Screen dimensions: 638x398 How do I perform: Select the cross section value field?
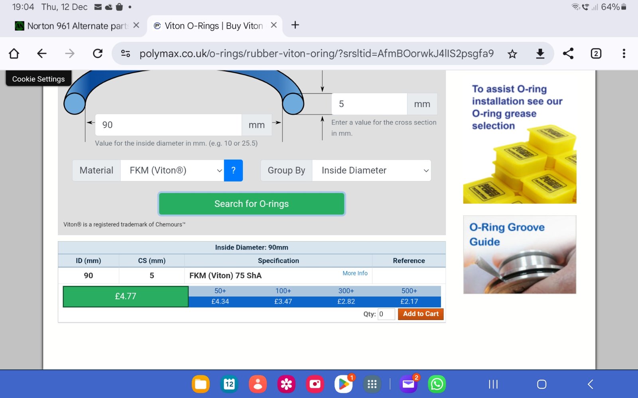[369, 104]
